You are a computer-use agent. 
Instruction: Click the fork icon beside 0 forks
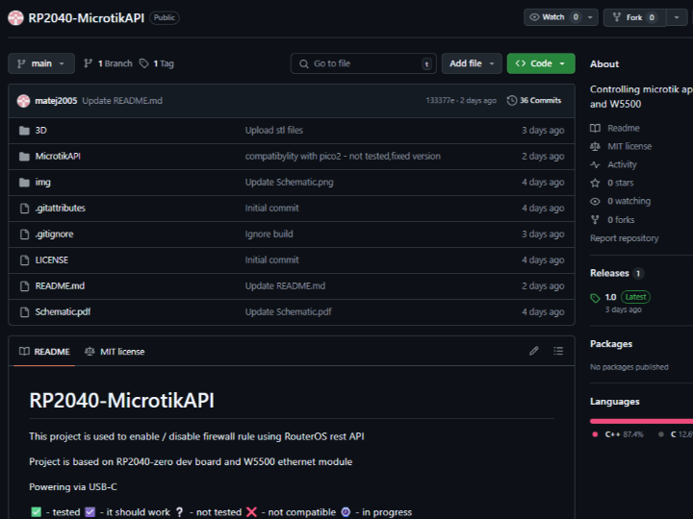coord(596,220)
